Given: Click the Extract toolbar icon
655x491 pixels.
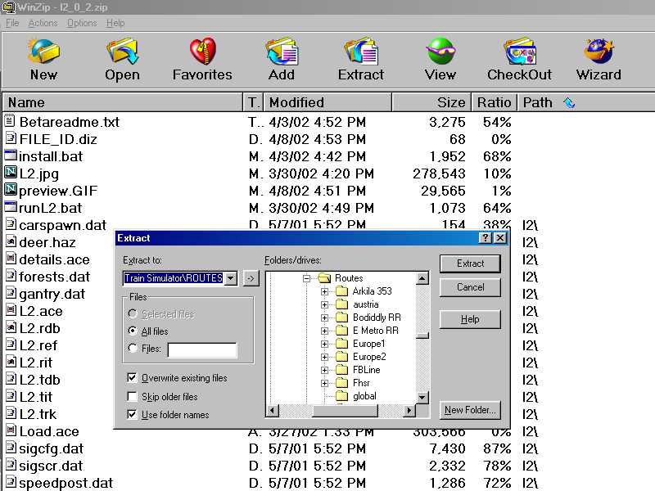Looking at the screenshot, I should click(361, 52).
